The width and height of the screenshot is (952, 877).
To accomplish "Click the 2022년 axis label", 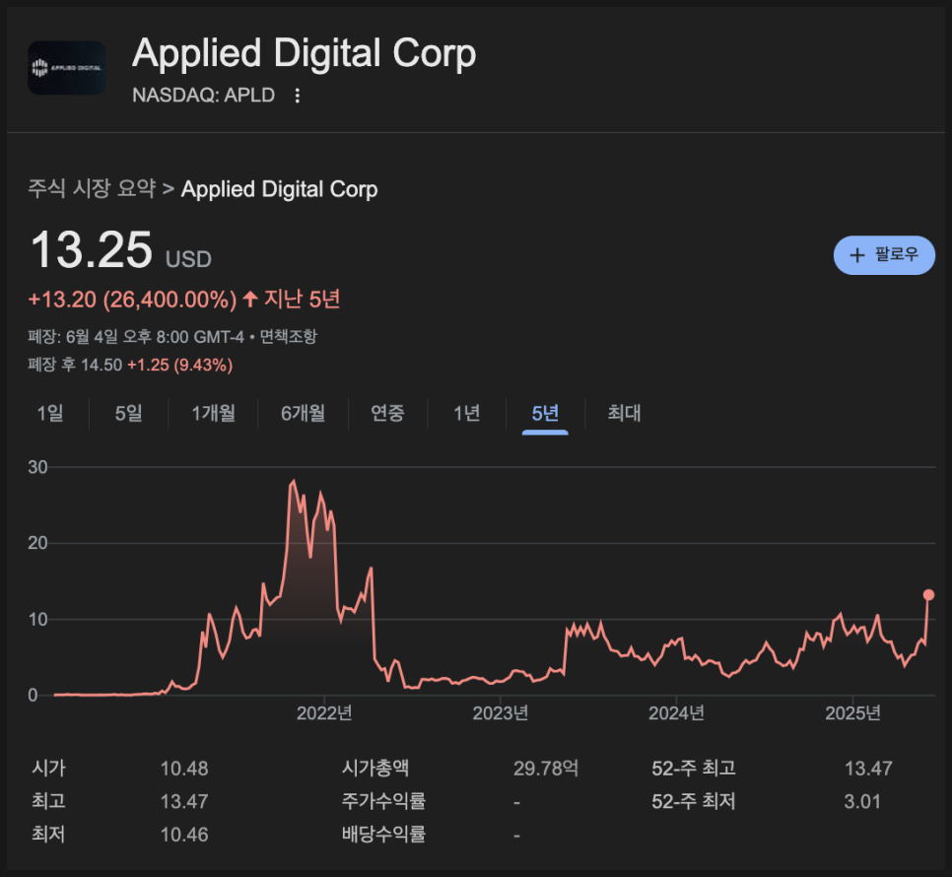I will pyautogui.click(x=324, y=713).
